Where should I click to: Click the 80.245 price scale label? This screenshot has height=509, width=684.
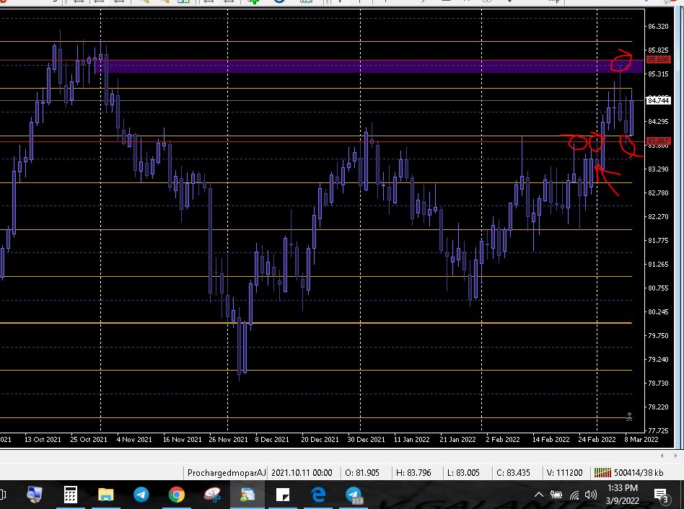[658, 312]
